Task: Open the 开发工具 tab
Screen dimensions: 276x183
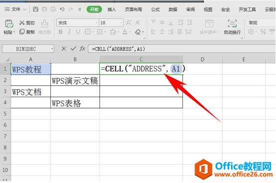Action: coord(247,9)
